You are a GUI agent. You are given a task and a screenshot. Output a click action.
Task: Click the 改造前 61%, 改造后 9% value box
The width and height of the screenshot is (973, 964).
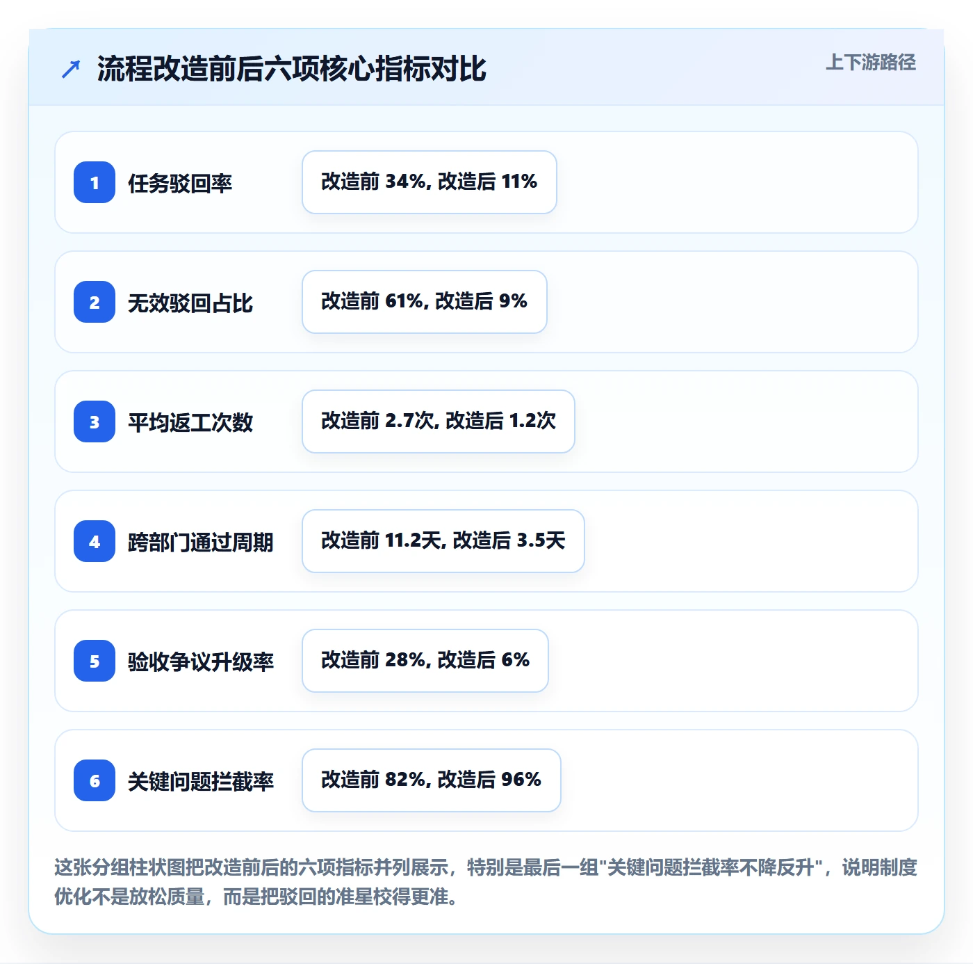coord(425,302)
